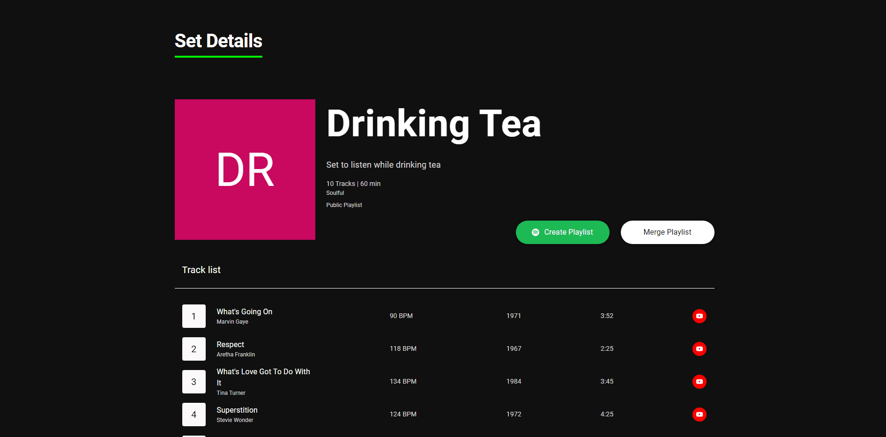The width and height of the screenshot is (886, 437).
Task: Click the Respect track title
Action: pyautogui.click(x=230, y=345)
